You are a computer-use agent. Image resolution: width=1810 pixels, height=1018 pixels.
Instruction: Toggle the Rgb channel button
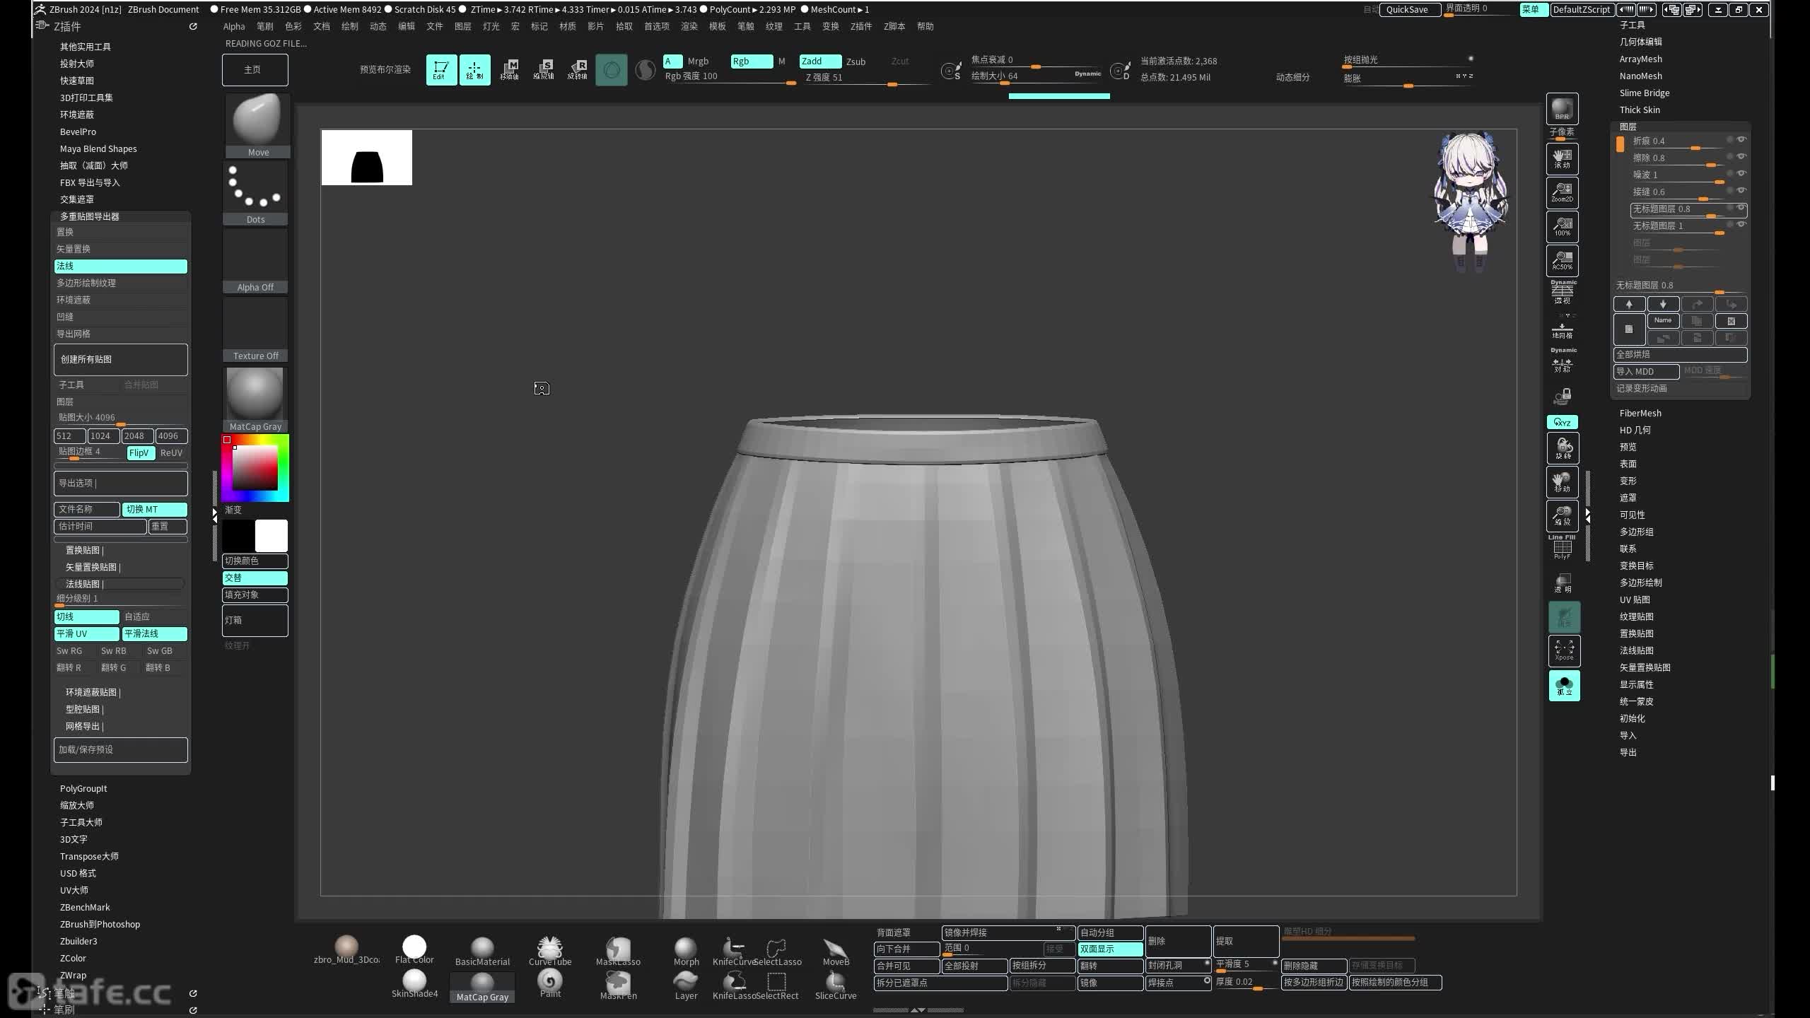[x=752, y=62]
